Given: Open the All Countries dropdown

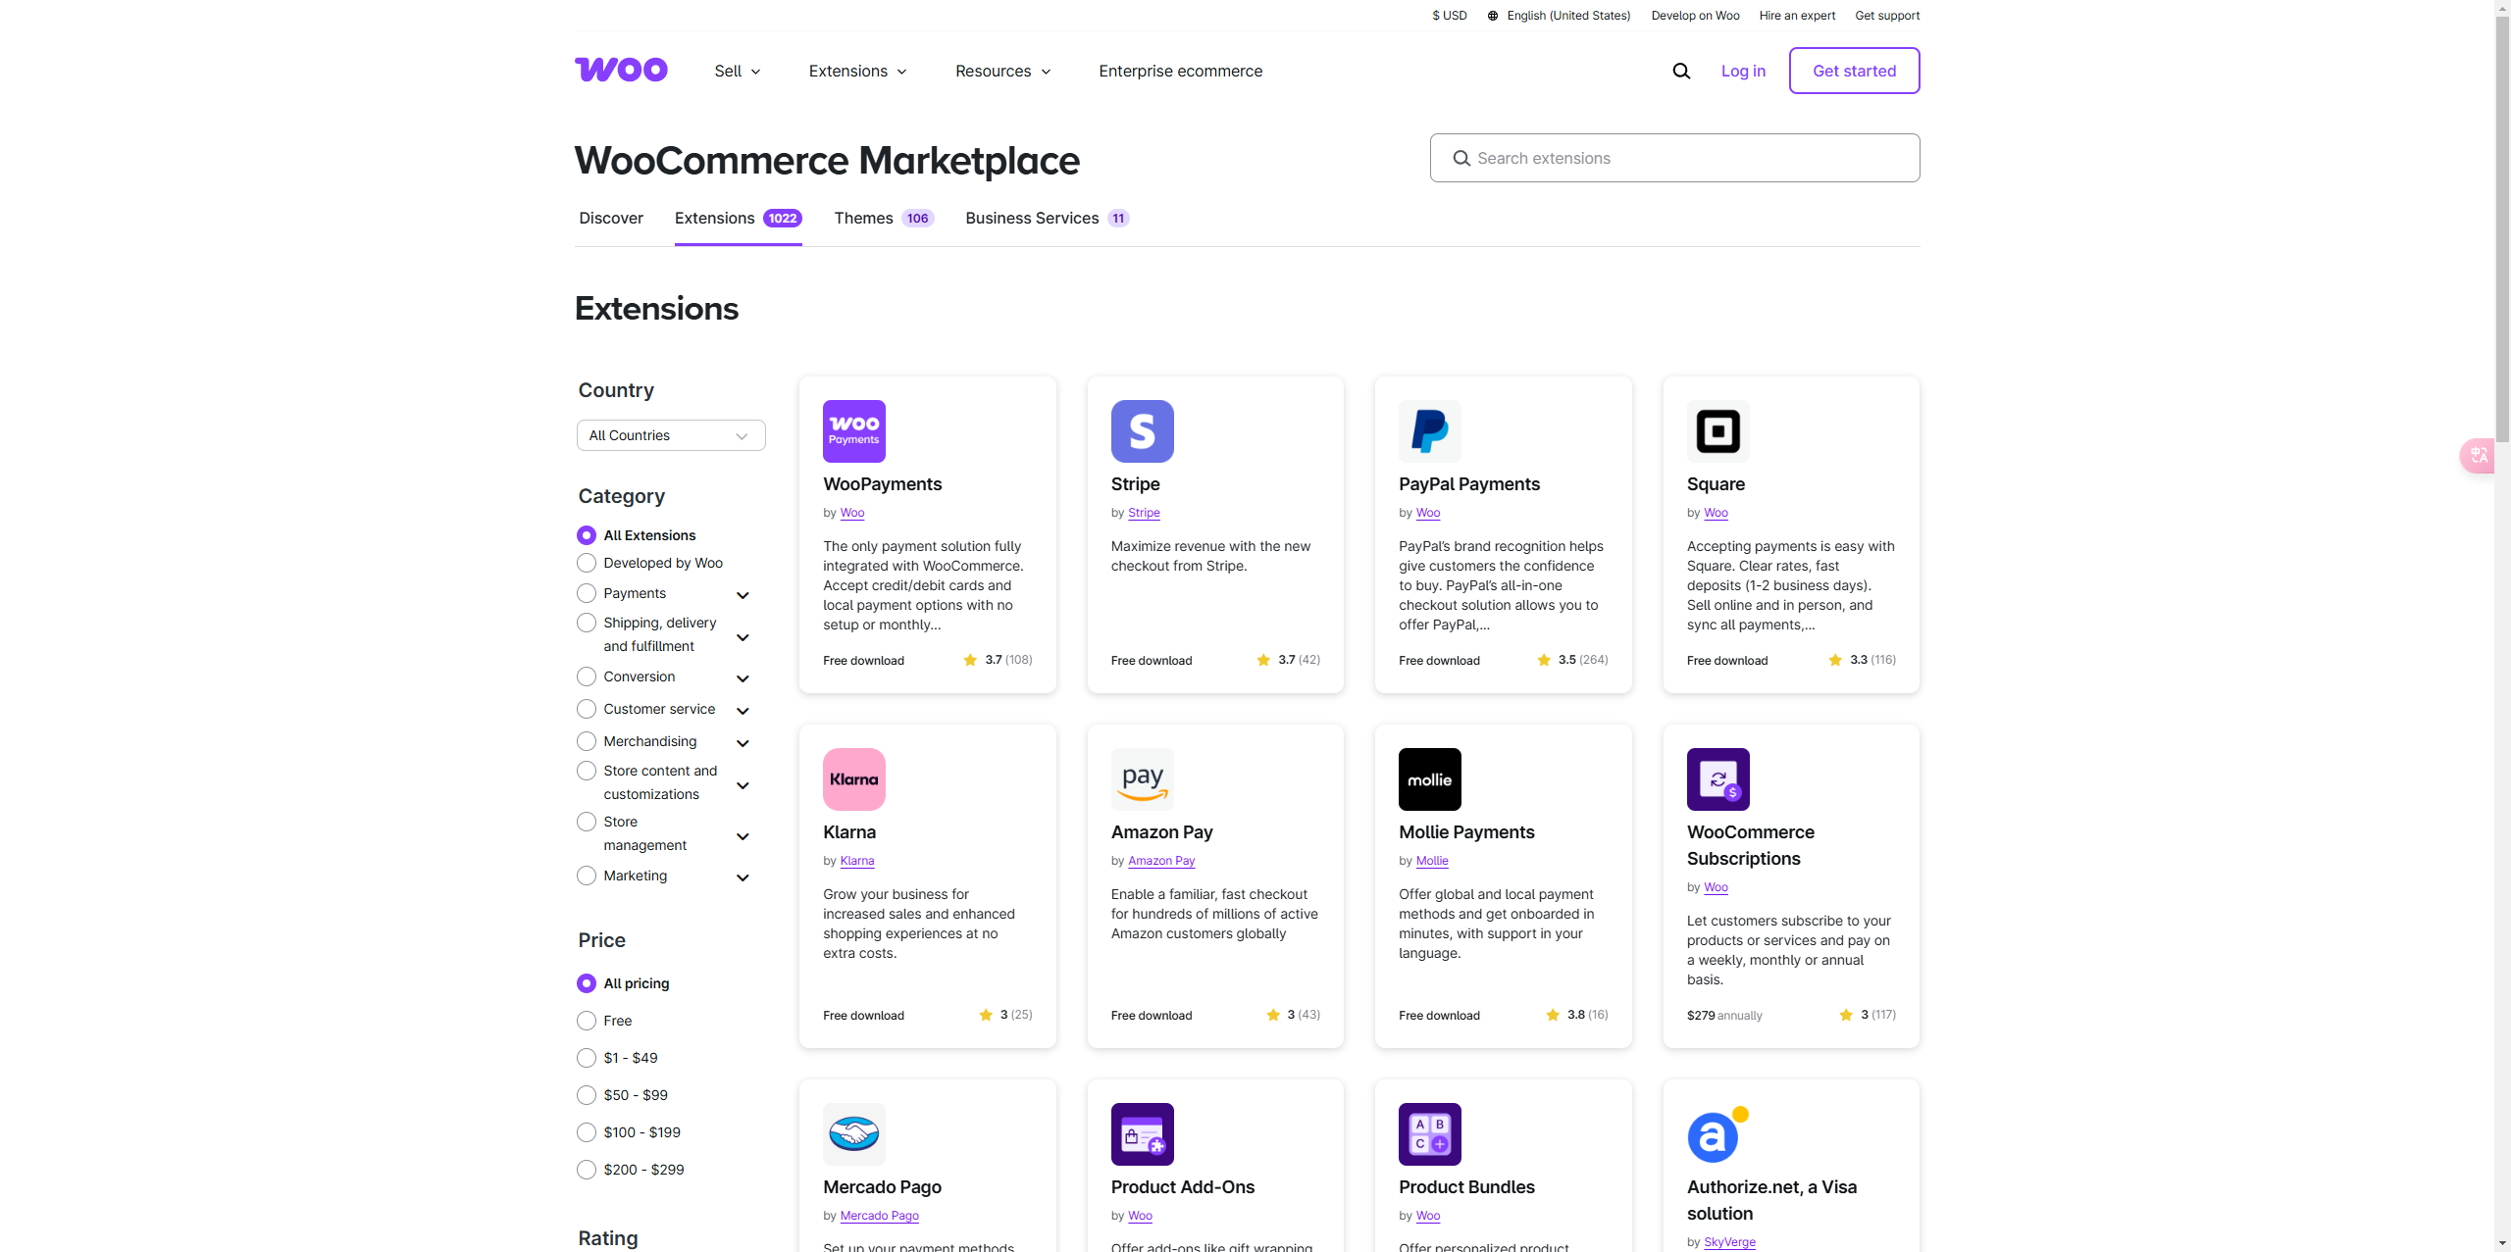Looking at the screenshot, I should pos(671,435).
